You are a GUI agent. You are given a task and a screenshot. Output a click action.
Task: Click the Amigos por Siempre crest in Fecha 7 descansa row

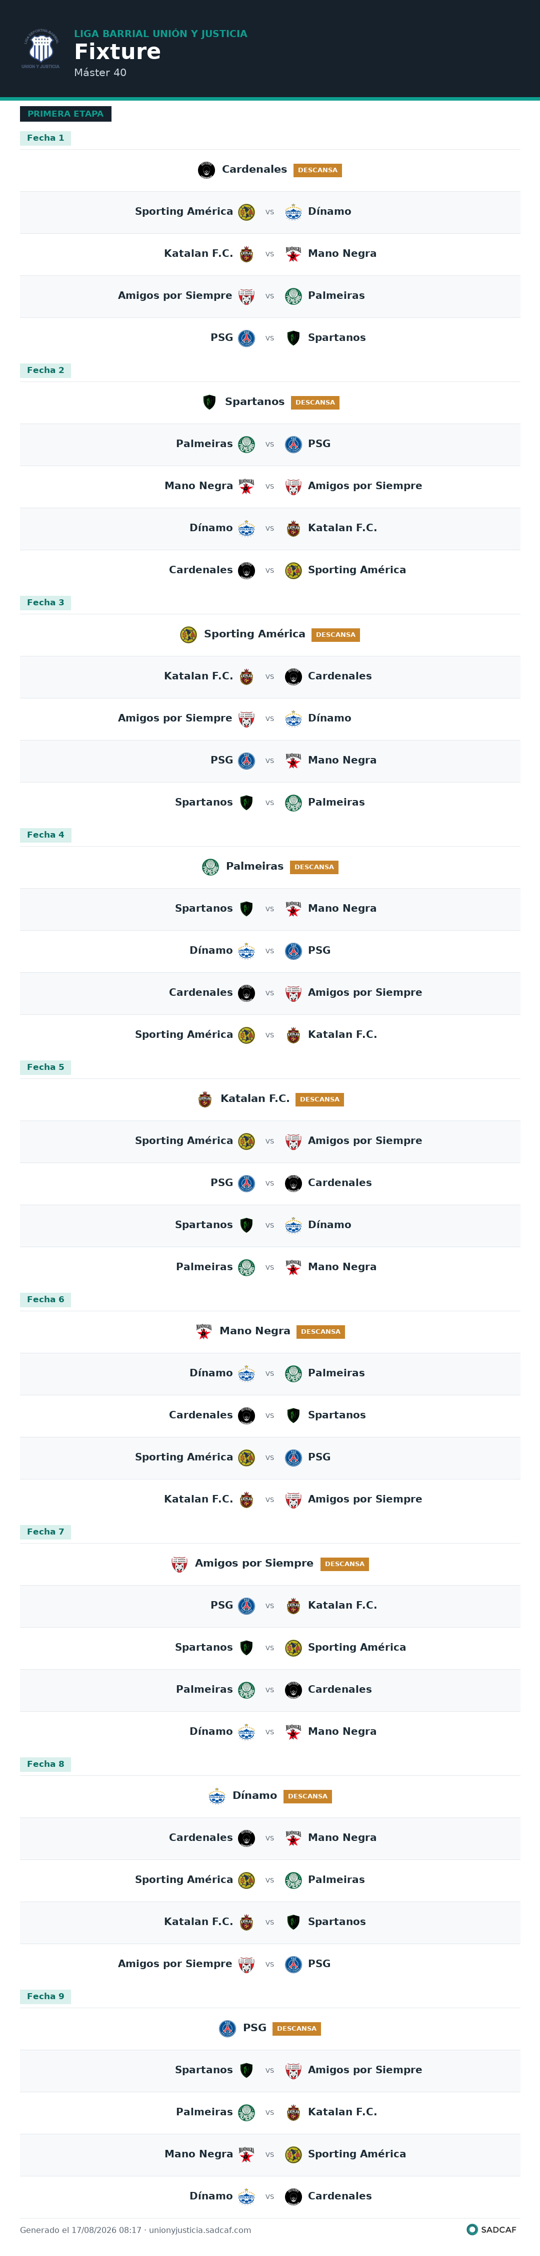179,1563
